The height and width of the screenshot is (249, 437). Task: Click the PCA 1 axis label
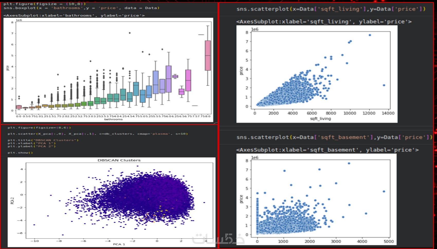coord(119,244)
